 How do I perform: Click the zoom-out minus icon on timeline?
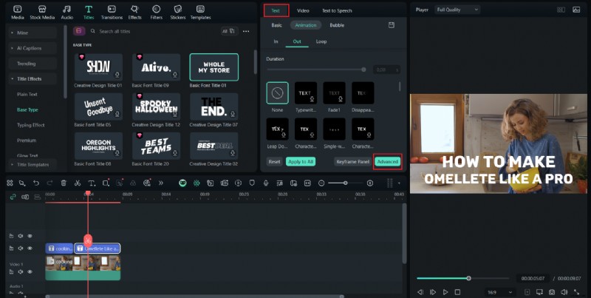click(x=321, y=183)
